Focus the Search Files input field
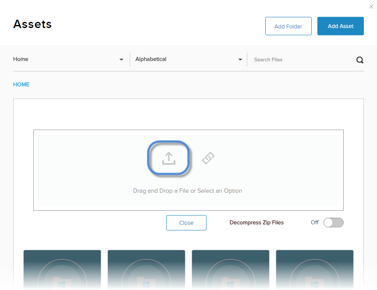The image size is (377, 290). point(303,60)
